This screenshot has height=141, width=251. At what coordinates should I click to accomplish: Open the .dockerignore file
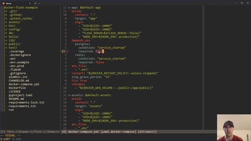coord(20,55)
